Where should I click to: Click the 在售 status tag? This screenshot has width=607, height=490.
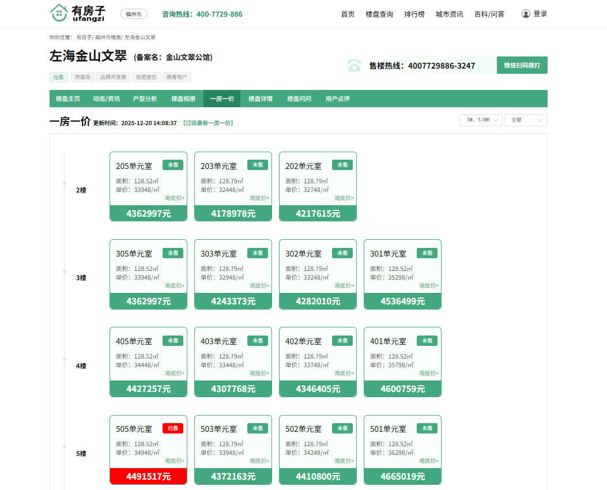(58, 77)
